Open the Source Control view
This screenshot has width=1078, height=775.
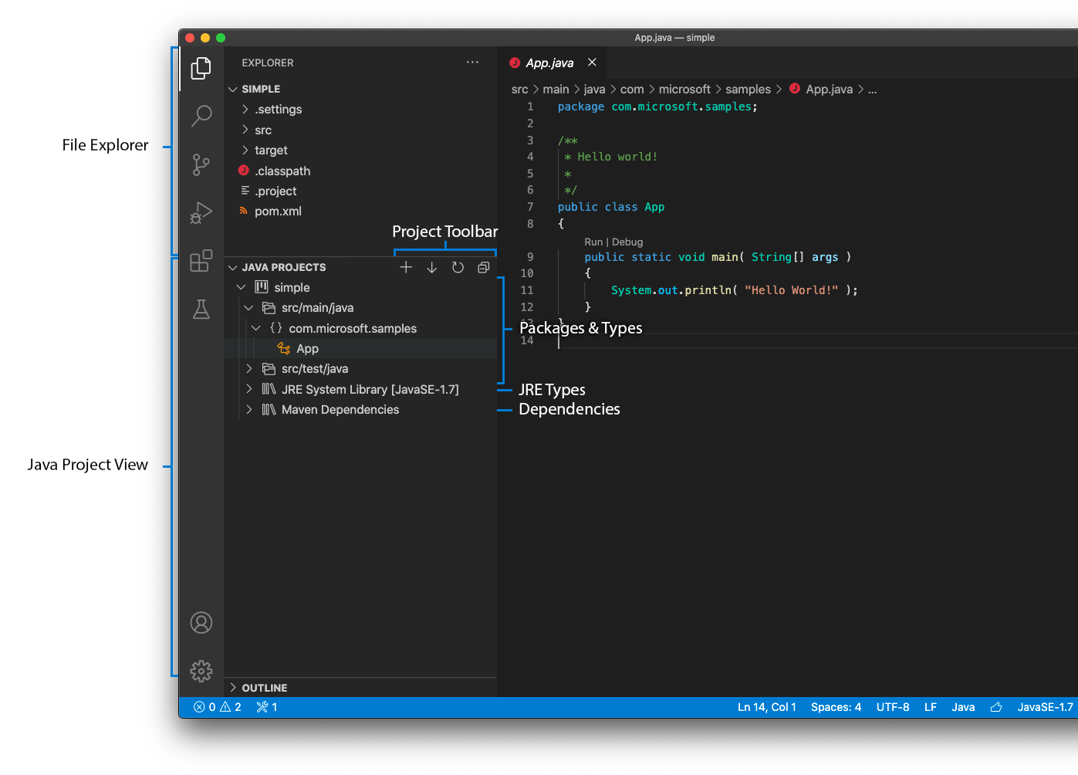pos(201,164)
